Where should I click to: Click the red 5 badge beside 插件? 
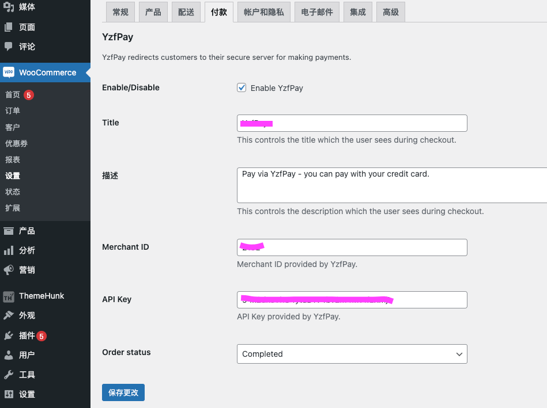(x=42, y=336)
